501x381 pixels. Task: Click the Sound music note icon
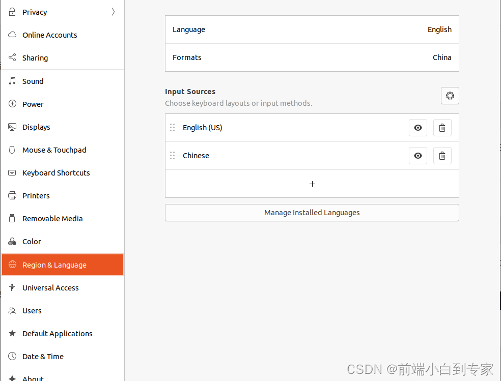[12, 81]
